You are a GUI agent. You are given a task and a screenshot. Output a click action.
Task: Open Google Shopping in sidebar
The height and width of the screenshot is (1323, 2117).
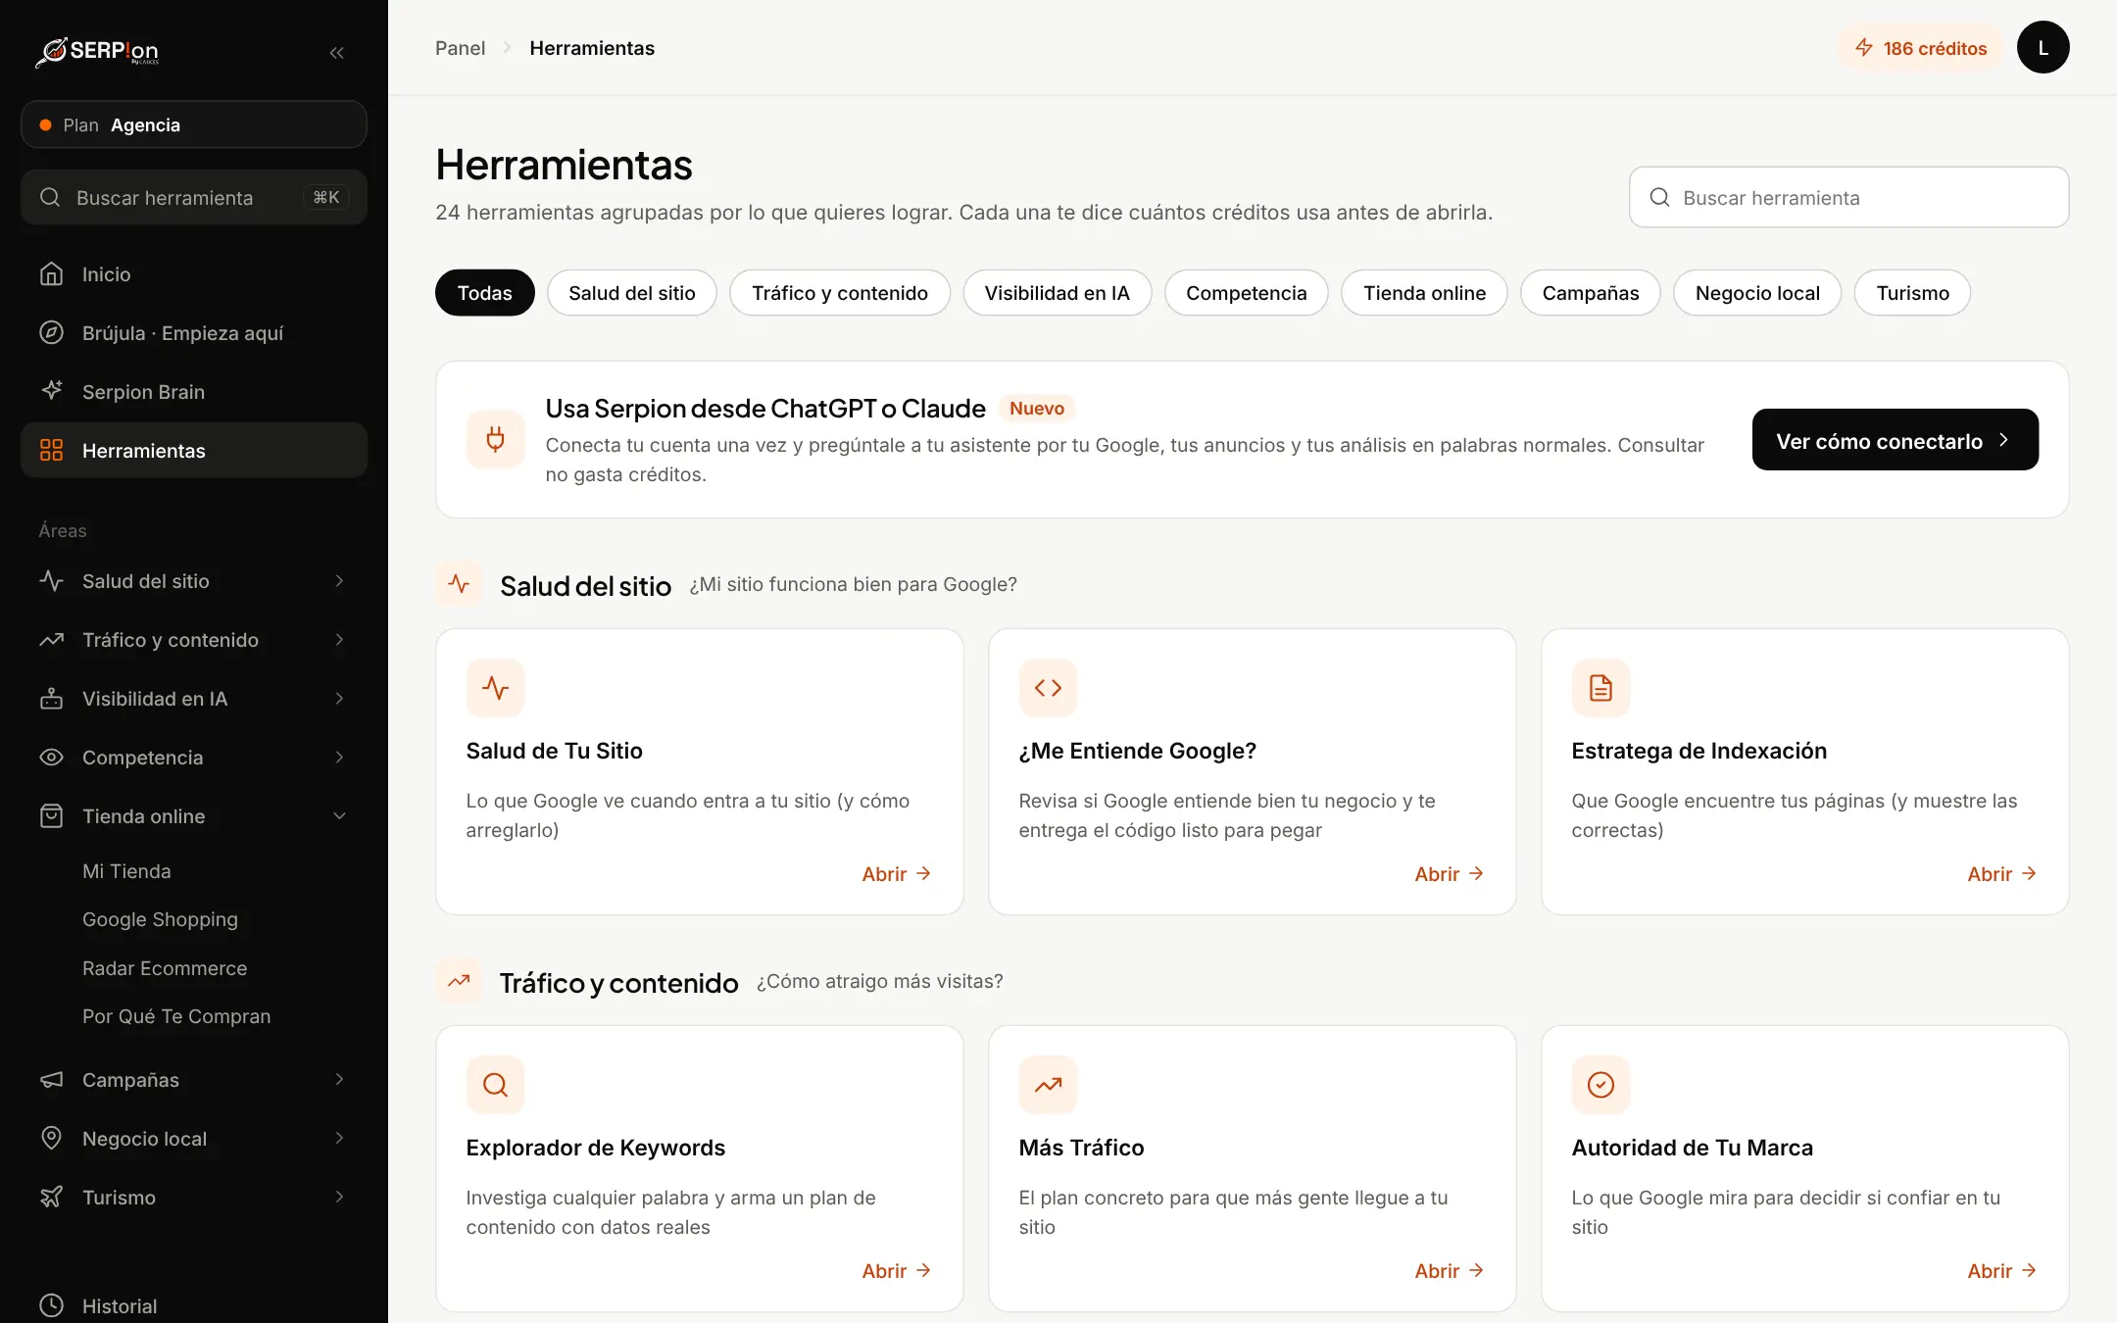click(160, 919)
